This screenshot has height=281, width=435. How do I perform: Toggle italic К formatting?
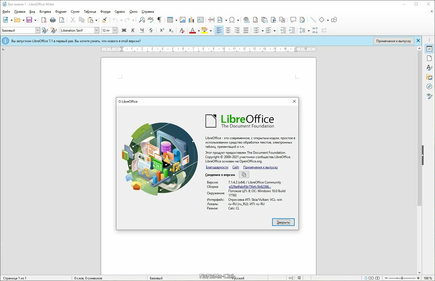pyautogui.click(x=133, y=30)
